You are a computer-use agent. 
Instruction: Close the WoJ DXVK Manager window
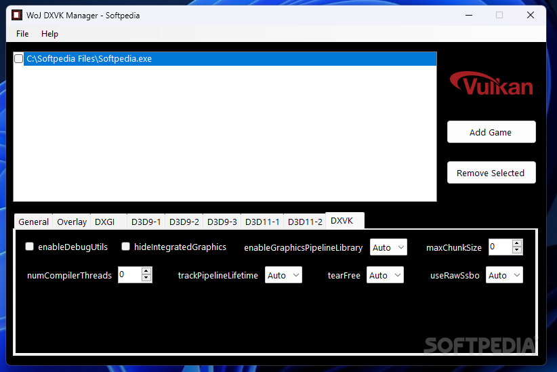tap(531, 15)
